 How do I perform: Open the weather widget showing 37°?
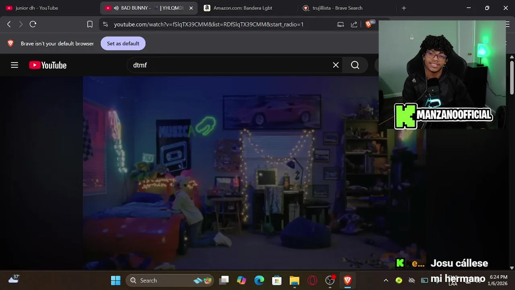pyautogui.click(x=14, y=279)
